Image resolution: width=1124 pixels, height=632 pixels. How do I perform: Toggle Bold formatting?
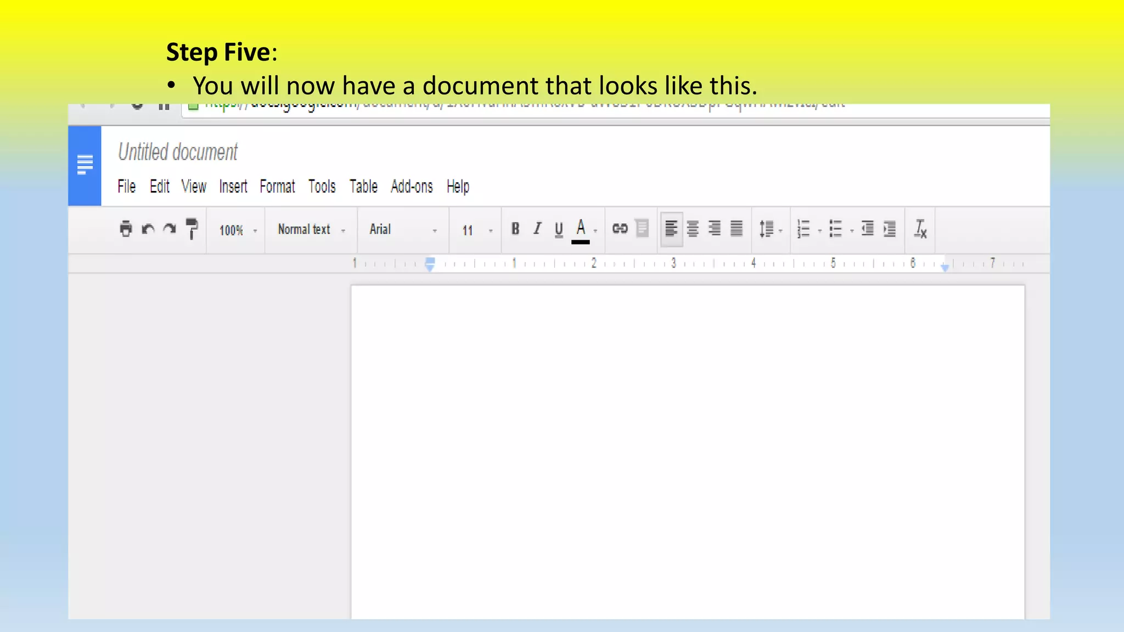coord(515,229)
